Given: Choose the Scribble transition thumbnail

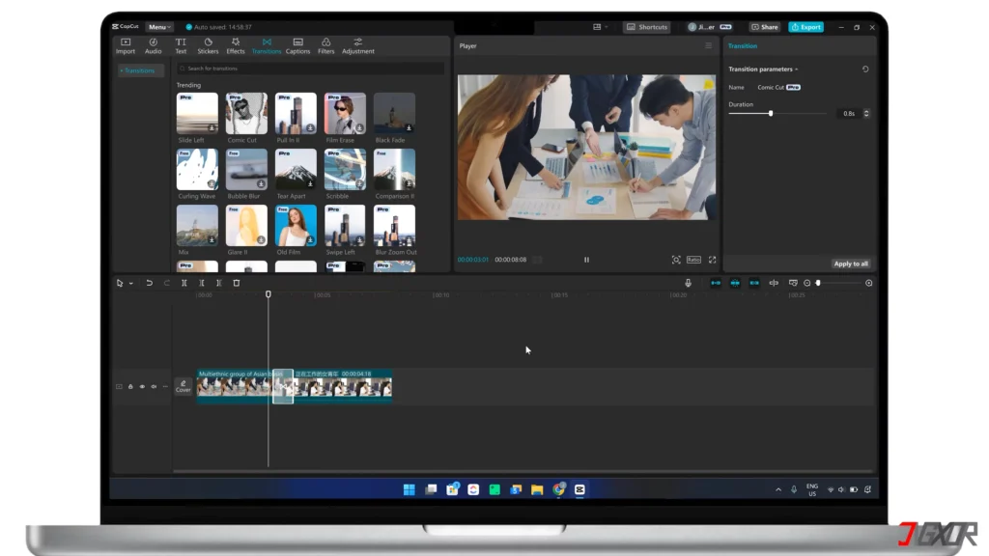Looking at the screenshot, I should click(x=345, y=170).
